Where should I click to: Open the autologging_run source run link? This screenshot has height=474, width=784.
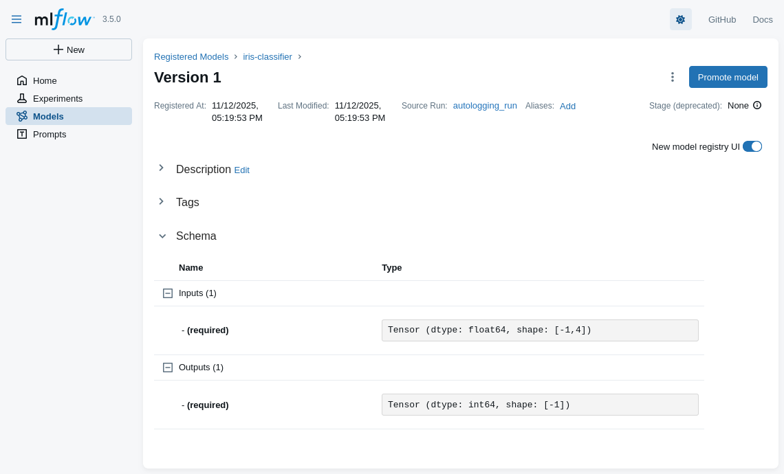[485, 105]
